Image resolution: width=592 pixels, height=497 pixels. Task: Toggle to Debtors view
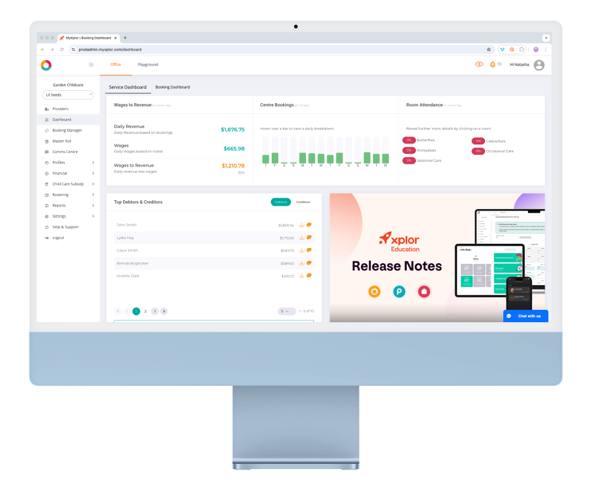point(280,202)
